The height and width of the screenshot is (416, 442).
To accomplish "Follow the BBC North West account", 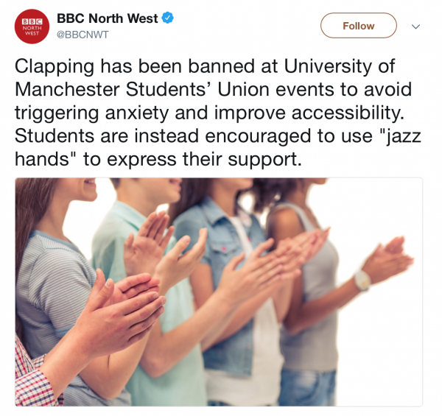I will click(x=359, y=26).
